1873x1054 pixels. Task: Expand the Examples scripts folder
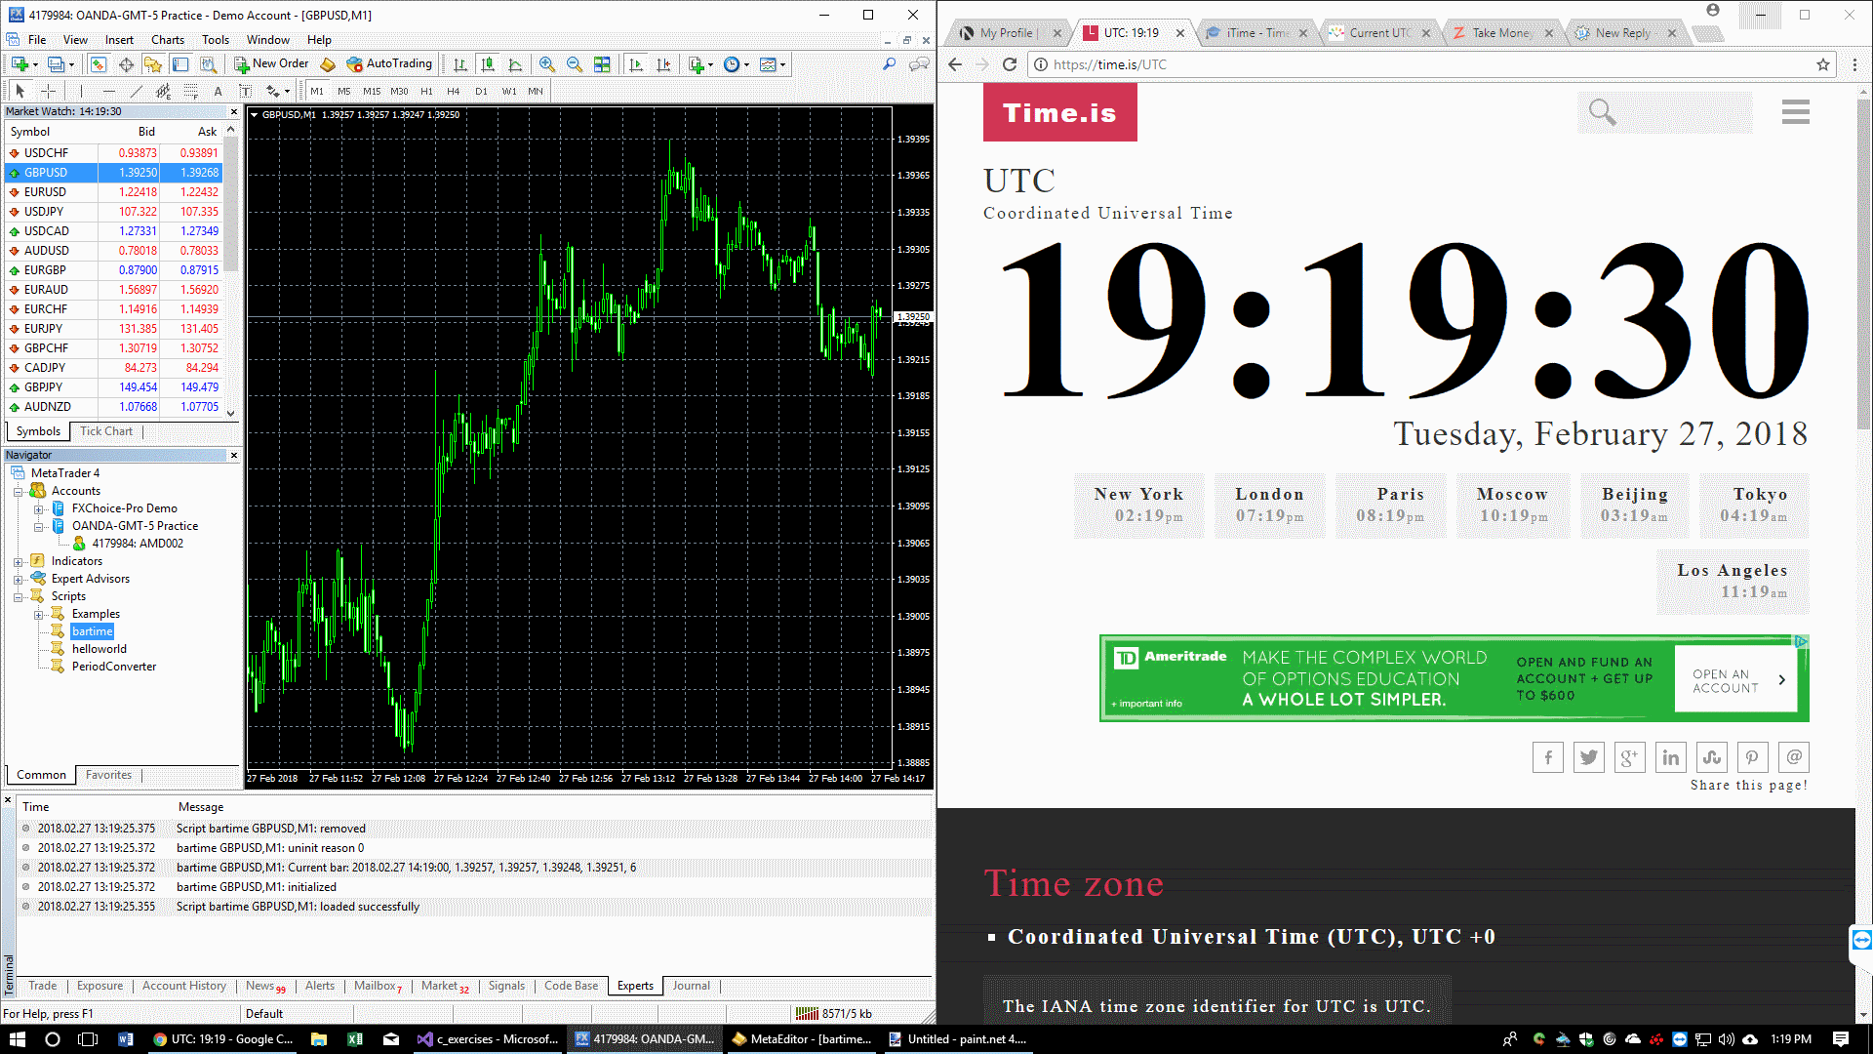tap(38, 614)
